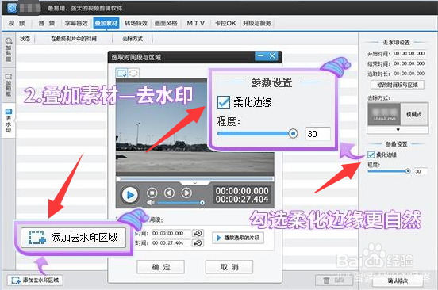Click the 状态 column header
This screenshot has width=438, height=290.
coord(25,39)
